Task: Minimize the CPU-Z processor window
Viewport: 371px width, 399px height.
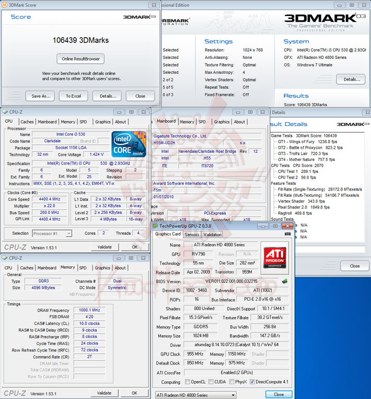Action: pyautogui.click(x=119, y=112)
